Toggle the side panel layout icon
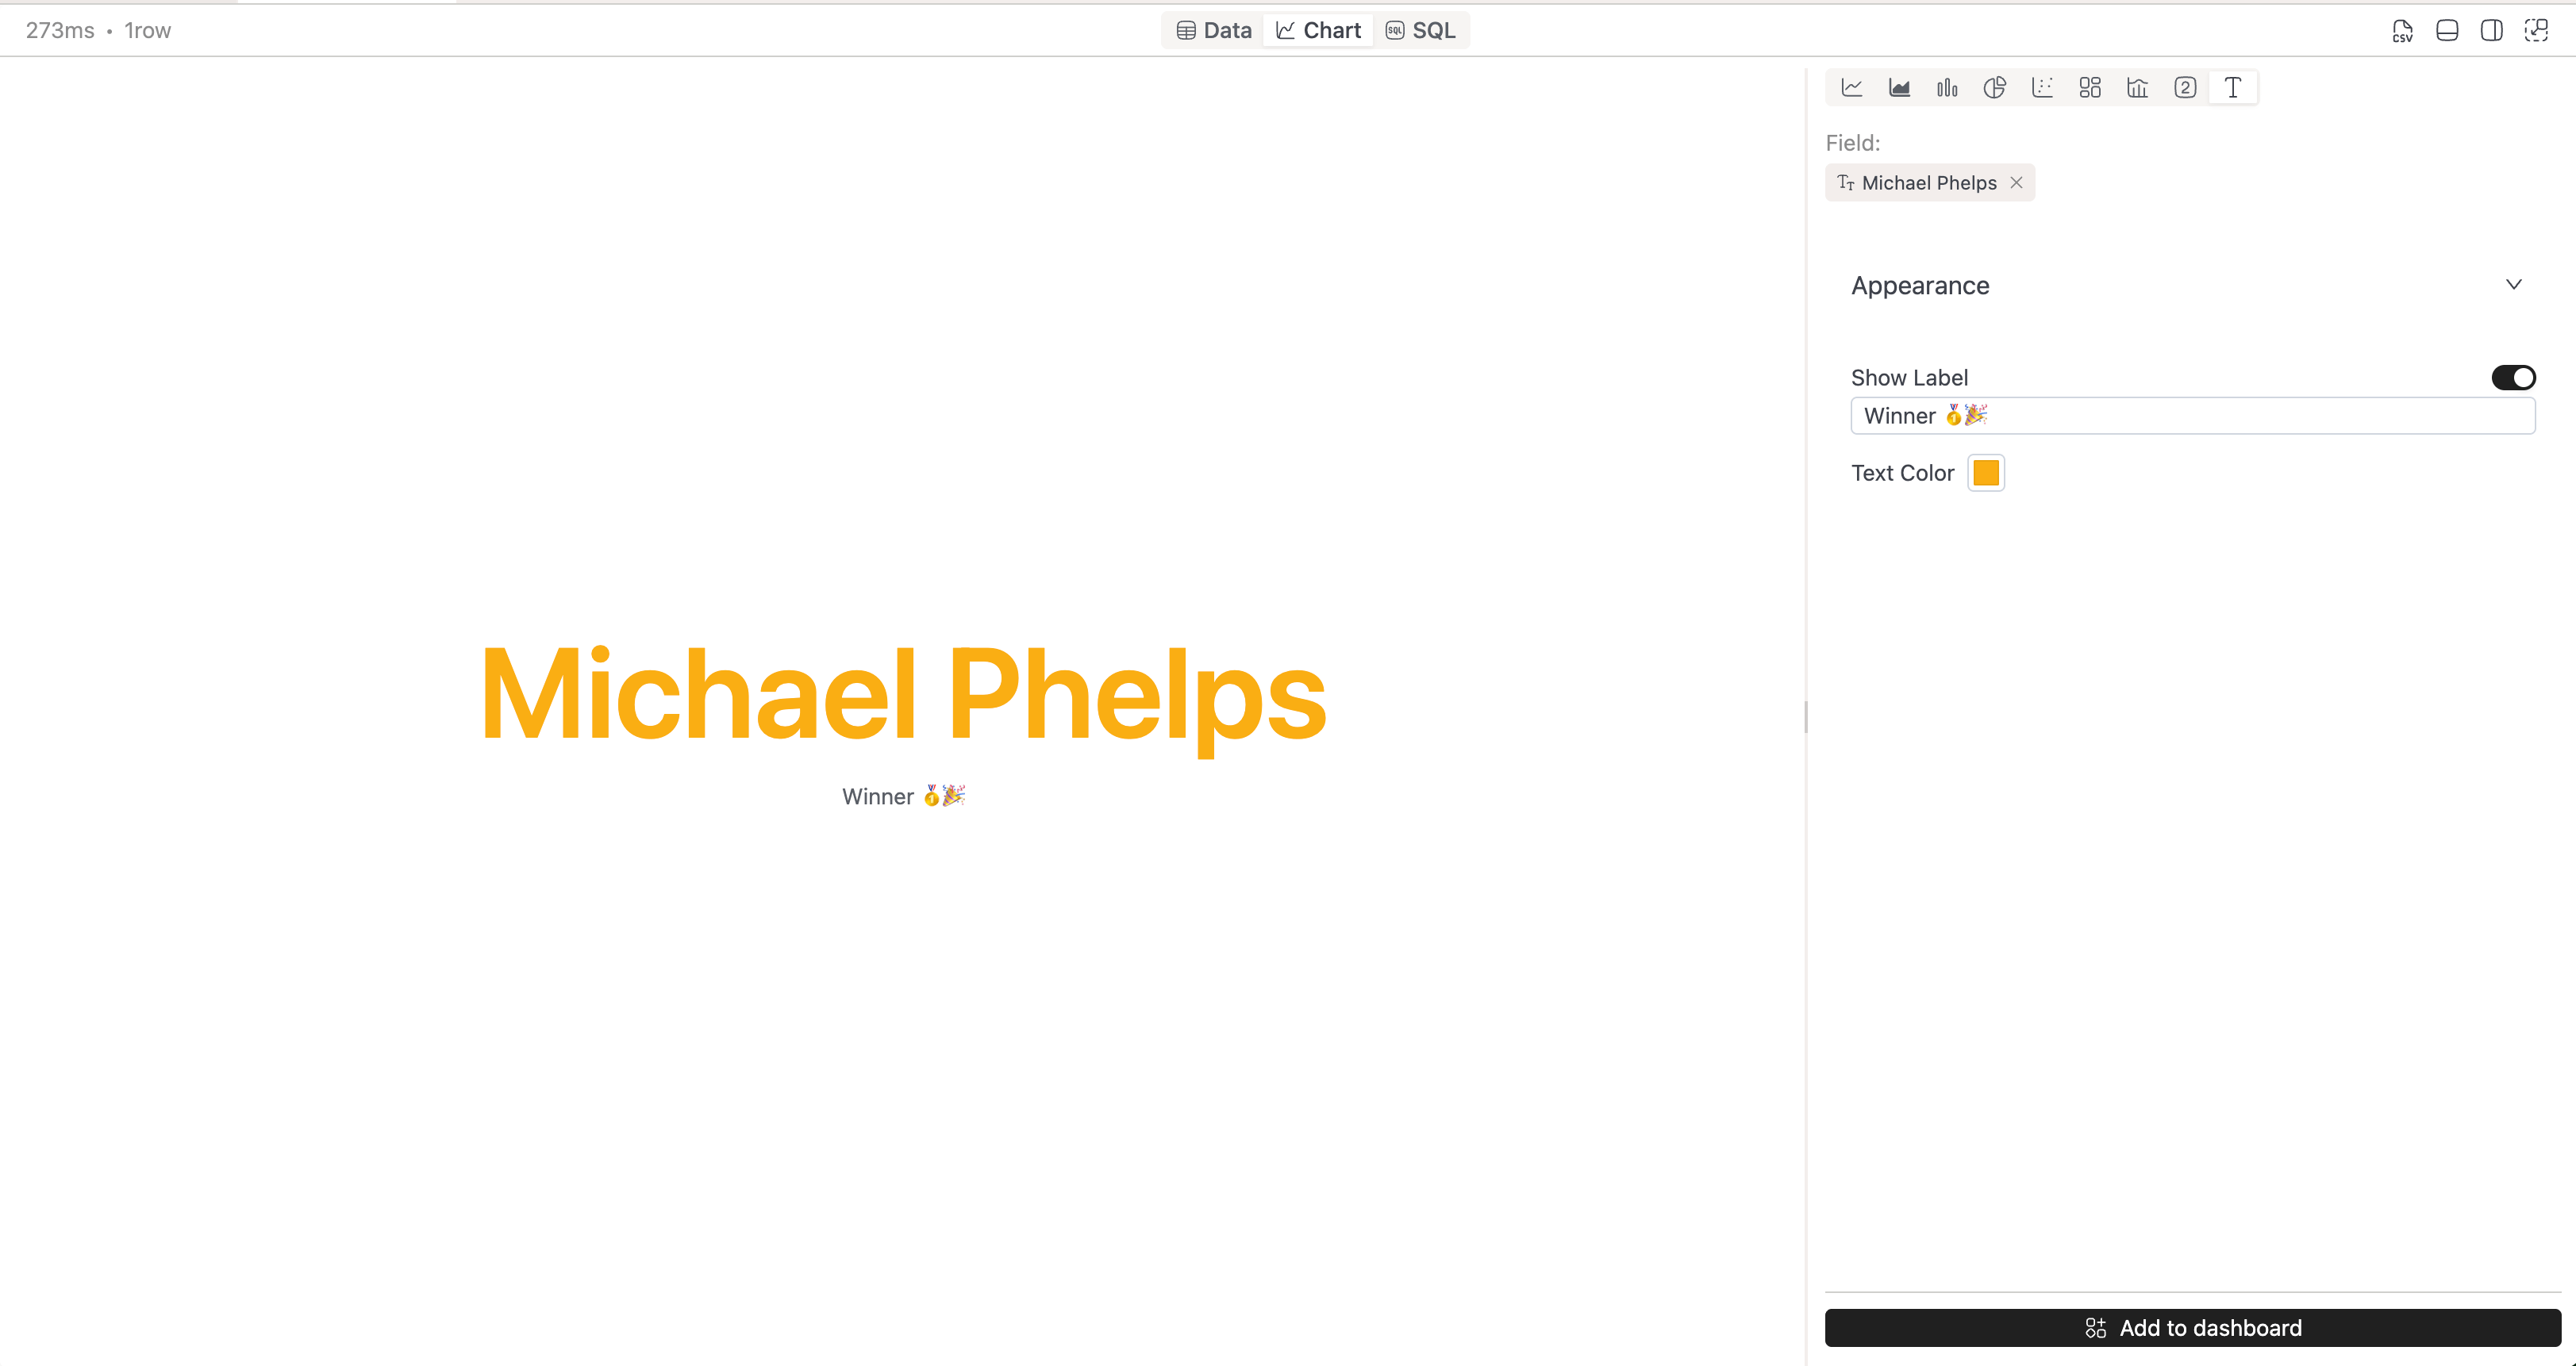Screen dimensions: 2576x1366 (x=2491, y=31)
